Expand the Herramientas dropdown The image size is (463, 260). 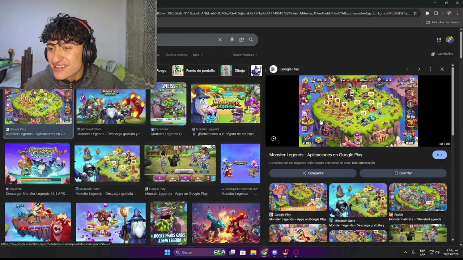tap(245, 55)
